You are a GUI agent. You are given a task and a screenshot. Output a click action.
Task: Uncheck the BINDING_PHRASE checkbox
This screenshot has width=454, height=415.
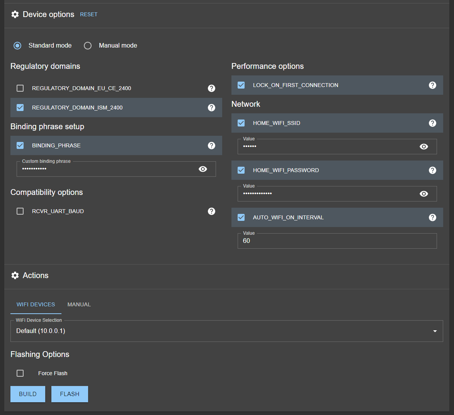(x=20, y=145)
